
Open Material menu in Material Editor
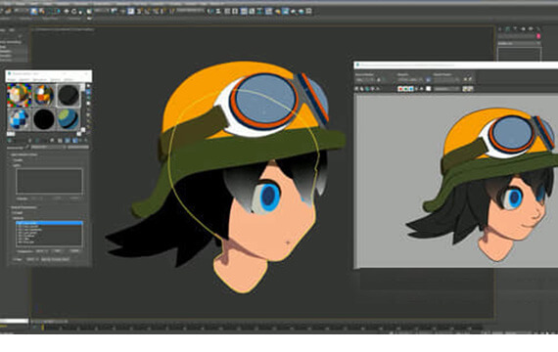[x=24, y=79]
